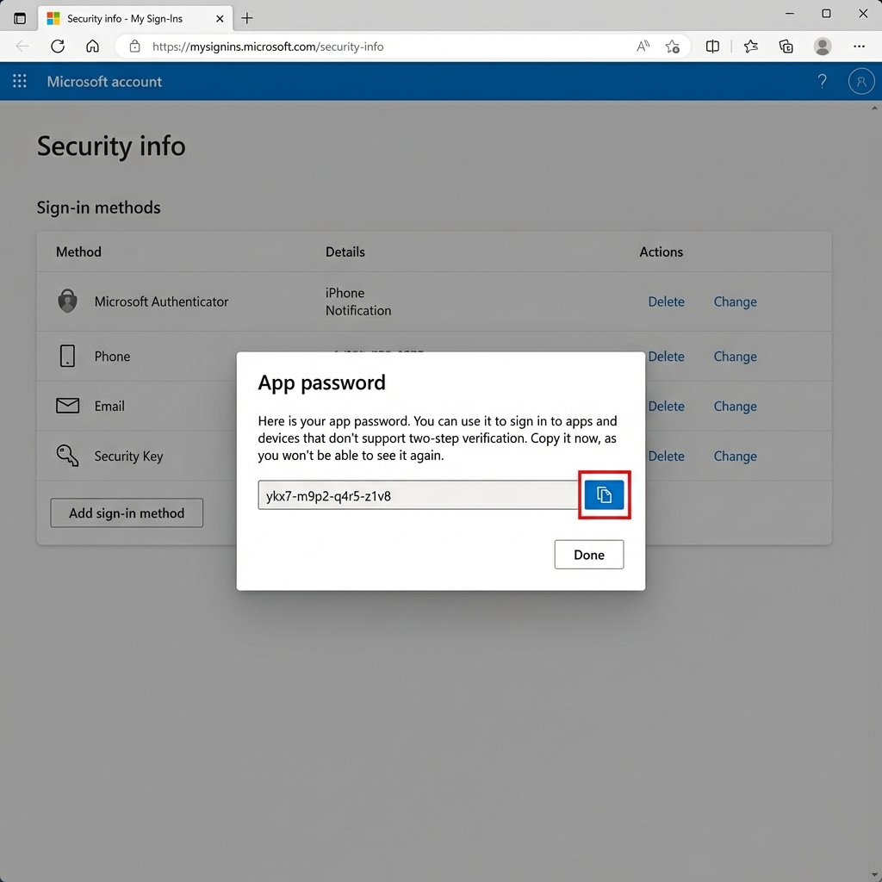Open the account profile avatar menu

coord(860,82)
